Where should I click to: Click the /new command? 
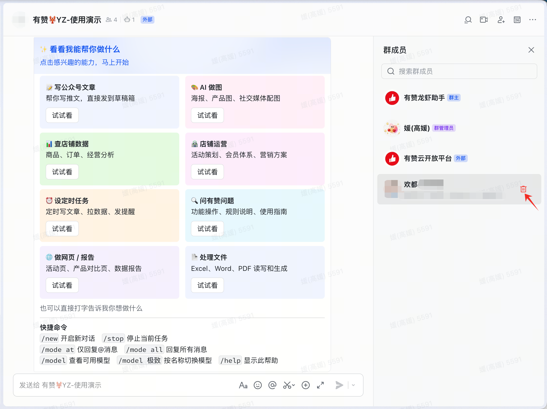pos(50,338)
